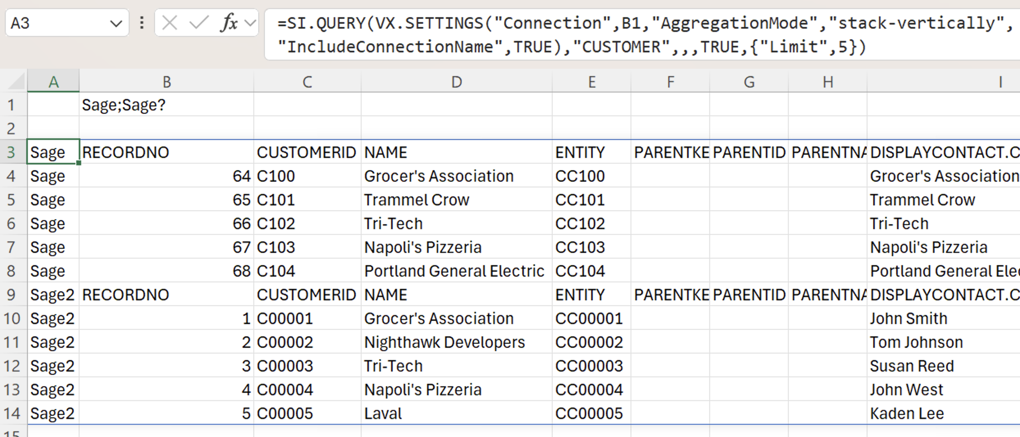
Task: Click the Cancel X icon in formula bar
Action: click(x=169, y=23)
